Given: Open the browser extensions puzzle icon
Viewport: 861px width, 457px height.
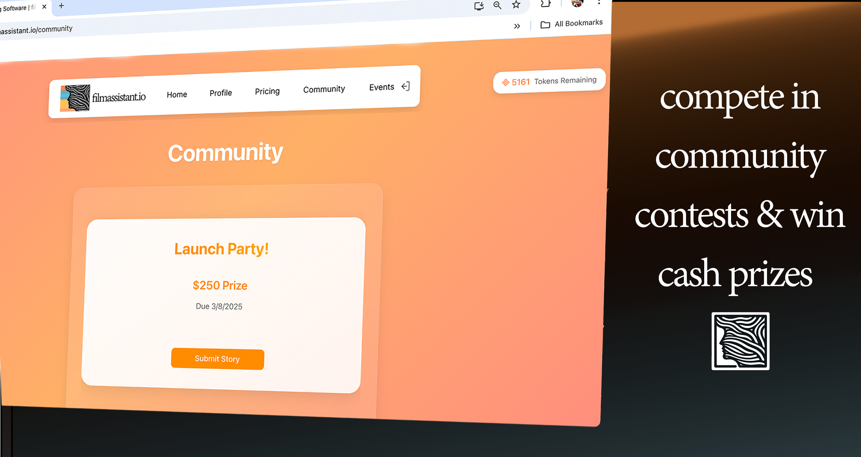Looking at the screenshot, I should pyautogui.click(x=546, y=3).
